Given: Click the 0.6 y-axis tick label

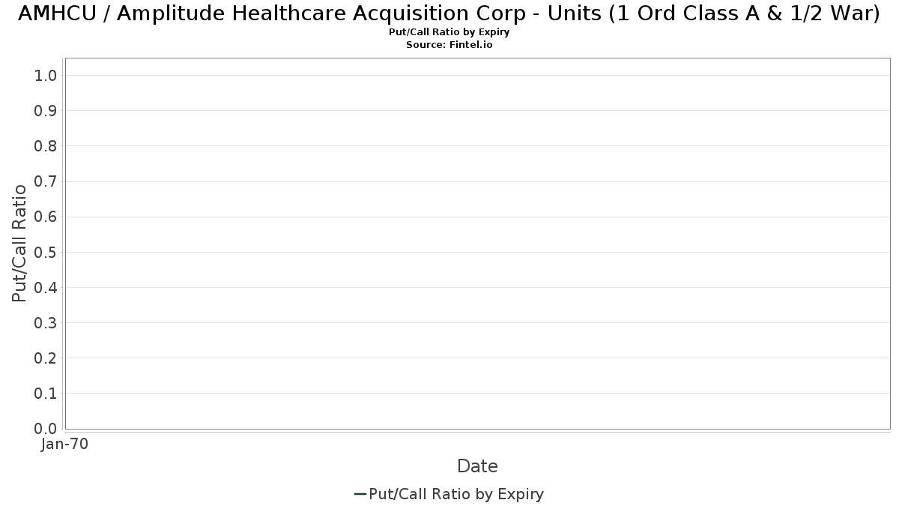Looking at the screenshot, I should tap(46, 217).
